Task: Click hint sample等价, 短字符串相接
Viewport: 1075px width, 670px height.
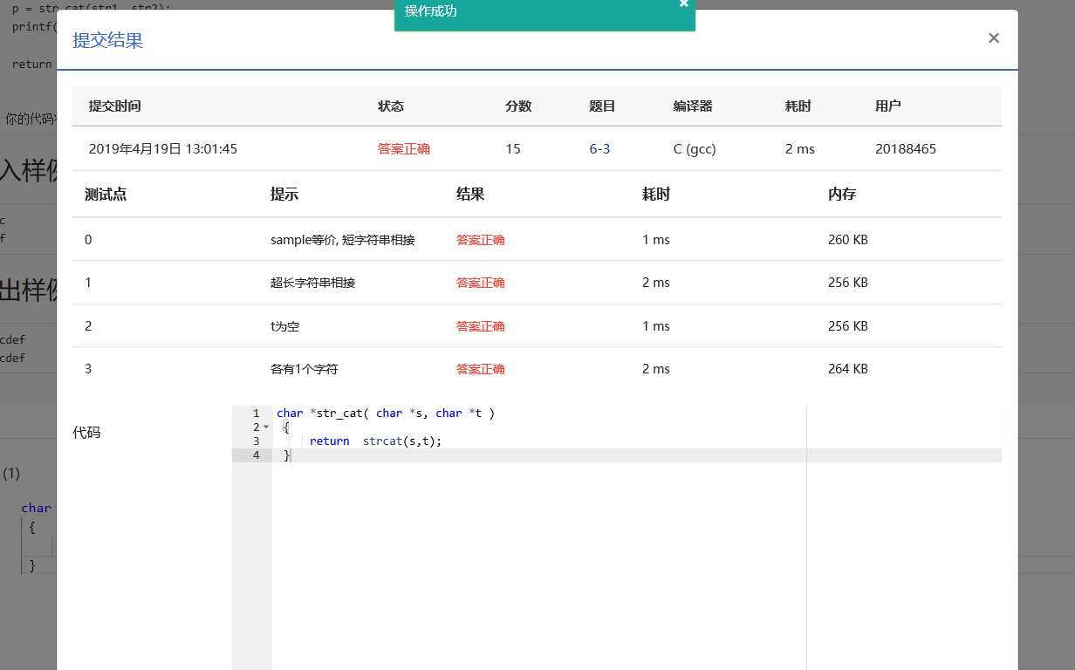Action: (x=343, y=240)
